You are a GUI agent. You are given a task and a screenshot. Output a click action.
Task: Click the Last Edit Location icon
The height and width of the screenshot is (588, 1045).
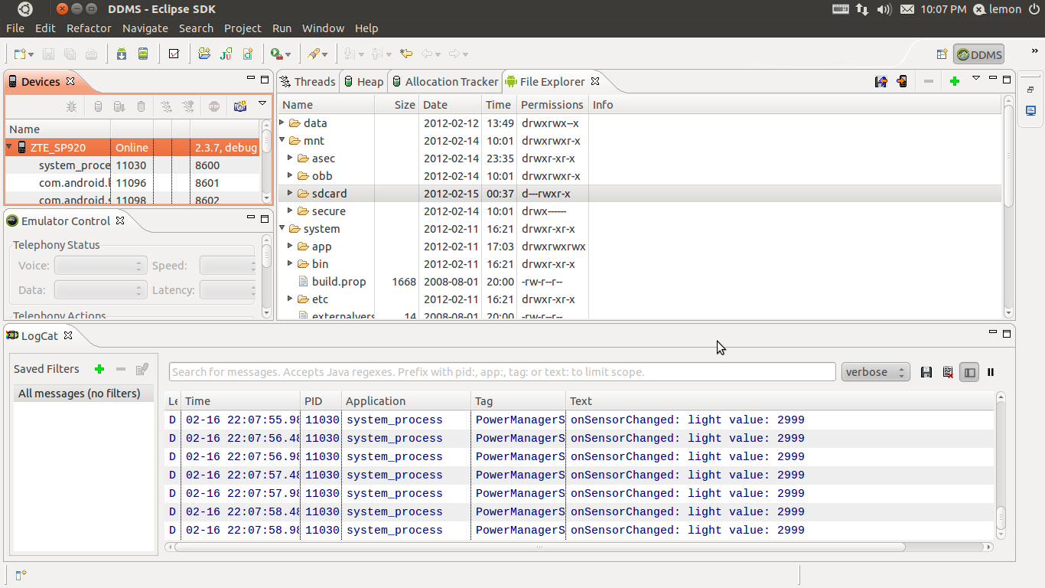406,54
